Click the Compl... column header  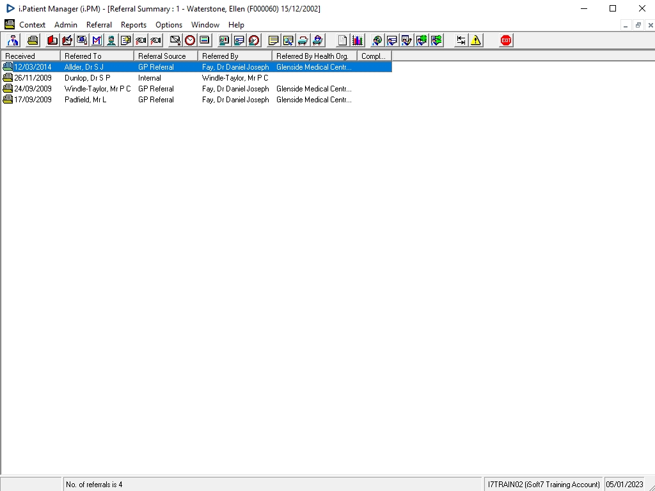tap(374, 56)
